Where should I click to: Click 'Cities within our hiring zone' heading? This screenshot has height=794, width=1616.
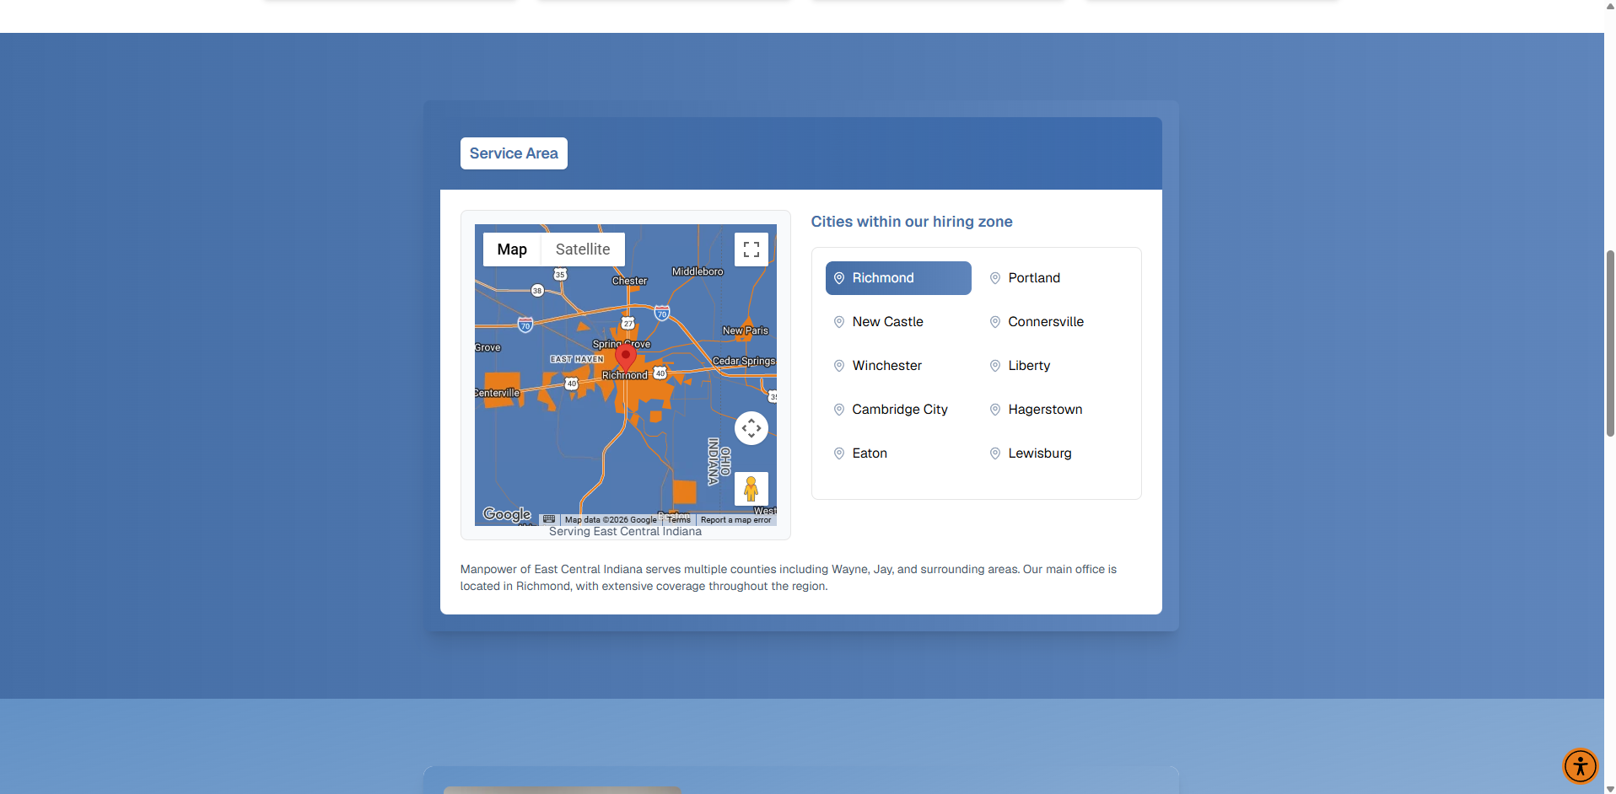click(912, 222)
